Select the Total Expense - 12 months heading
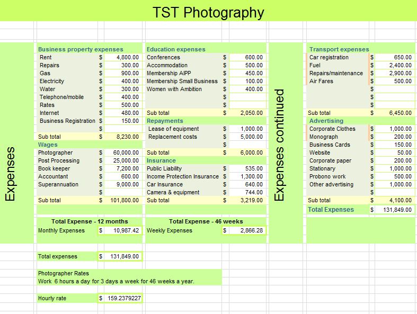The height and width of the screenshot is (314, 417). point(90,221)
